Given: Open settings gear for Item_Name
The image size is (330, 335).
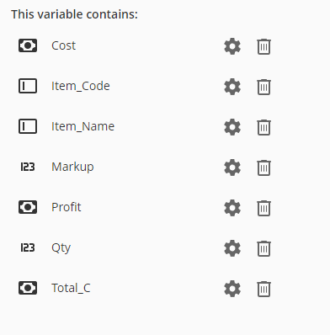Looking at the screenshot, I should coord(232,127).
